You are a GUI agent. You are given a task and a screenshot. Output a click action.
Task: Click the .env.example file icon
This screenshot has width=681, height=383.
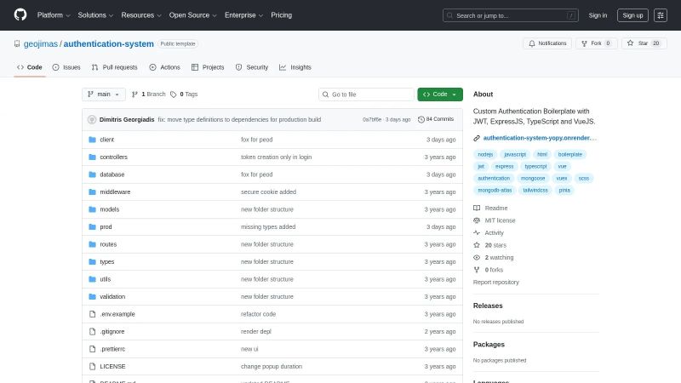[92, 314]
